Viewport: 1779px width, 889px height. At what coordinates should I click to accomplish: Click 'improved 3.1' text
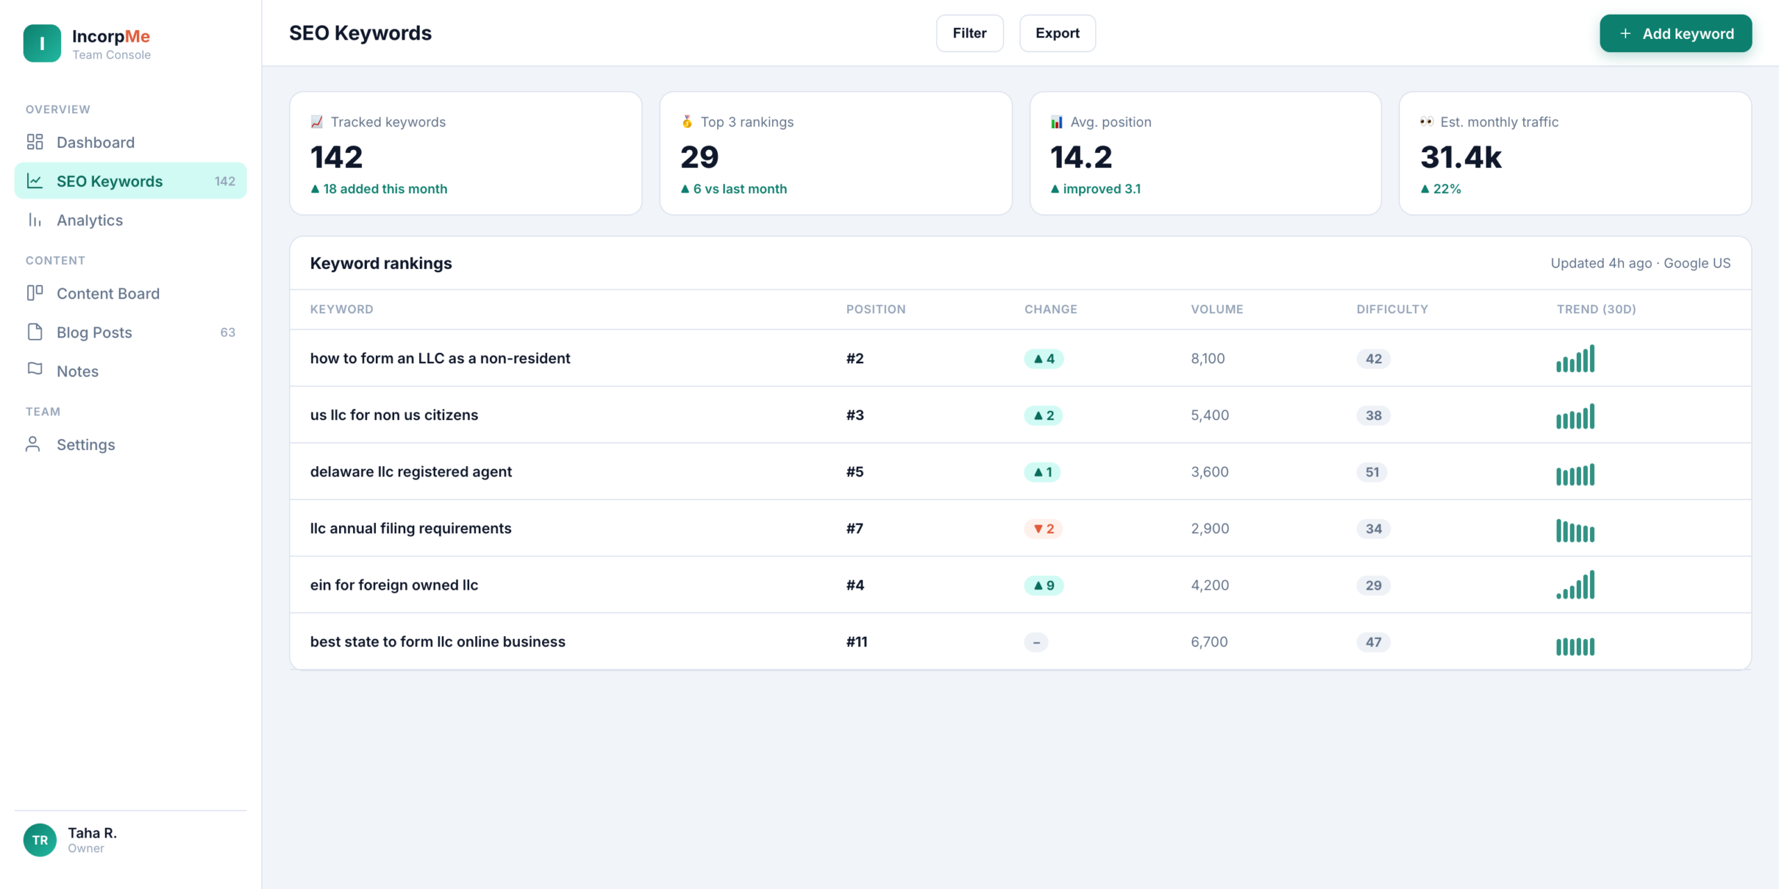pos(1101,189)
